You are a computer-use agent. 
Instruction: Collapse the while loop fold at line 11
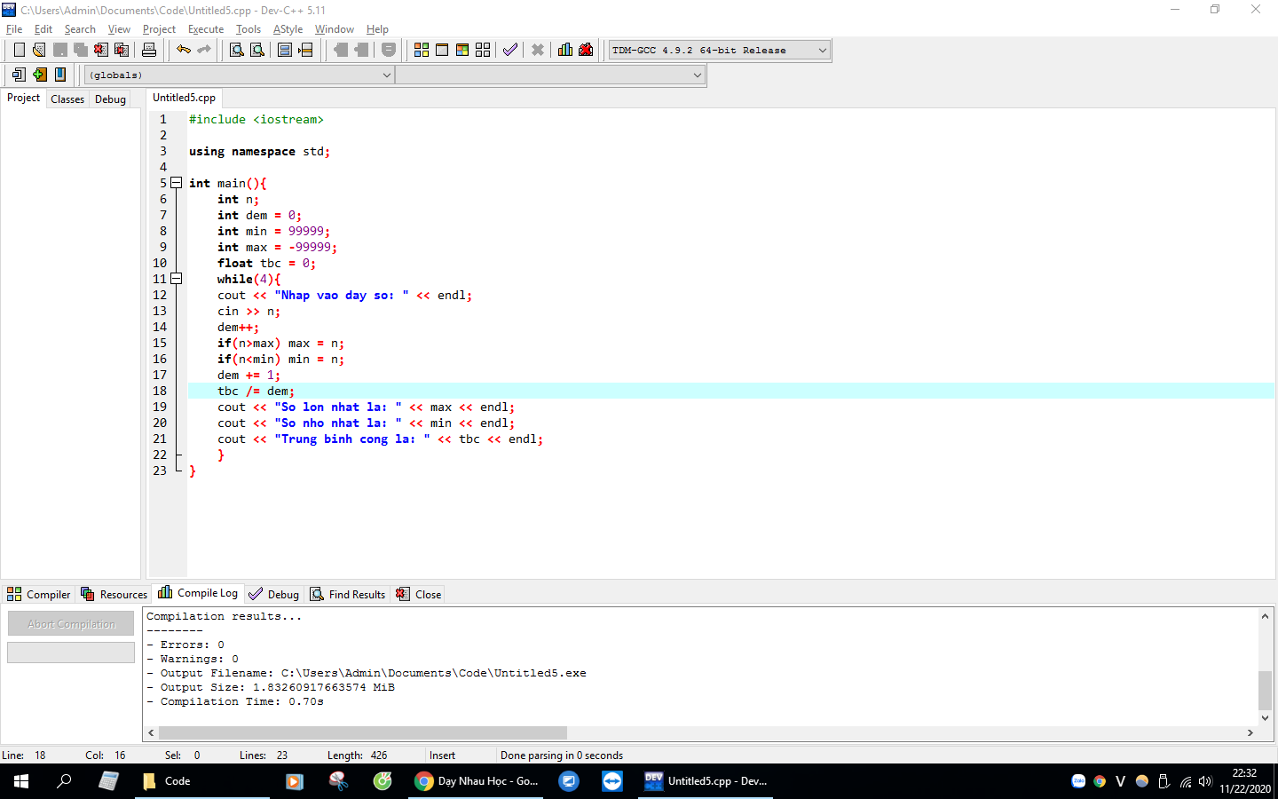pos(176,279)
